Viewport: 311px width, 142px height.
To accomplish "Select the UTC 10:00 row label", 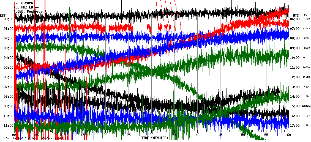I will pos(295,57).
